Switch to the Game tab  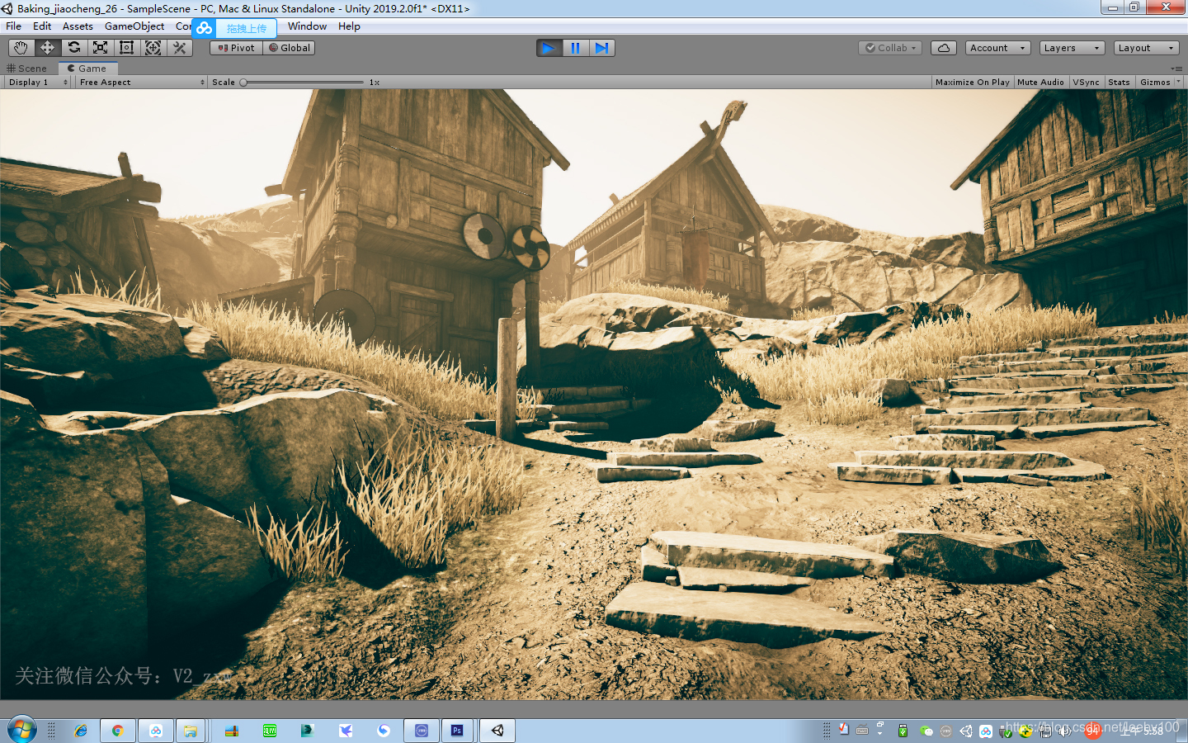click(87, 69)
